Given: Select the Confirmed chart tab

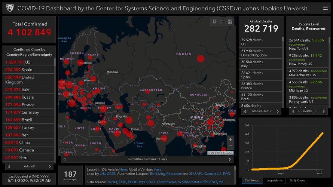Looking at the screenshot, I should 252,180.
